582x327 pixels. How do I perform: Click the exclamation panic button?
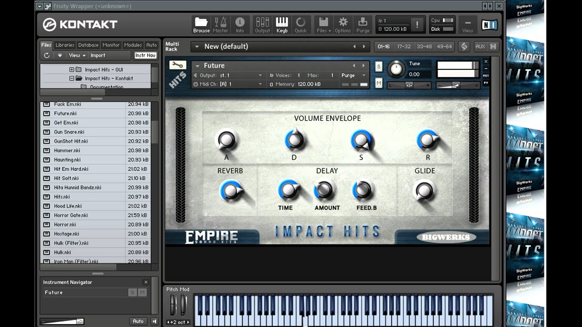point(416,25)
